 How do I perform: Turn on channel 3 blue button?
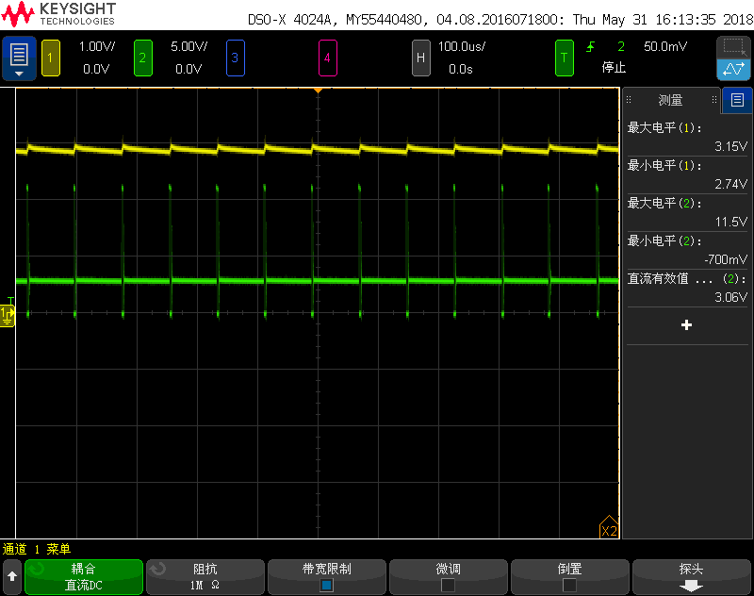pyautogui.click(x=235, y=58)
